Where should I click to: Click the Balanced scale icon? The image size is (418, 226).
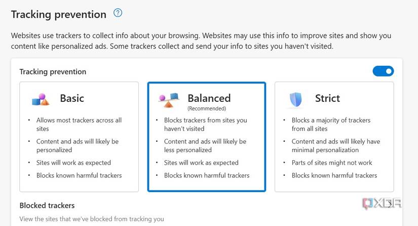(168, 99)
